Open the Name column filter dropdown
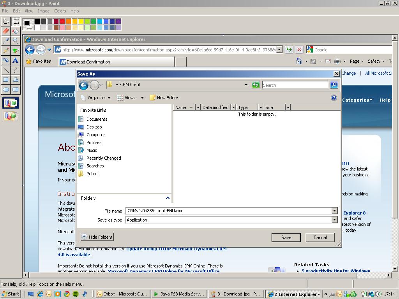This screenshot has width=399, height=299. coord(198,107)
